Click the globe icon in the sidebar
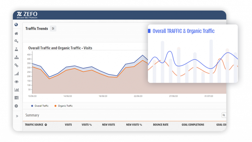 click(x=16, y=25)
